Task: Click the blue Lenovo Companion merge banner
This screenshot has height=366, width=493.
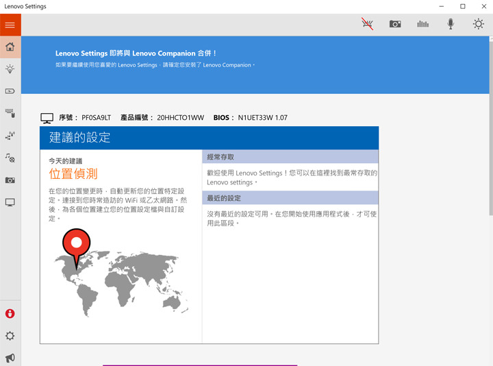Action: pyautogui.click(x=255, y=64)
